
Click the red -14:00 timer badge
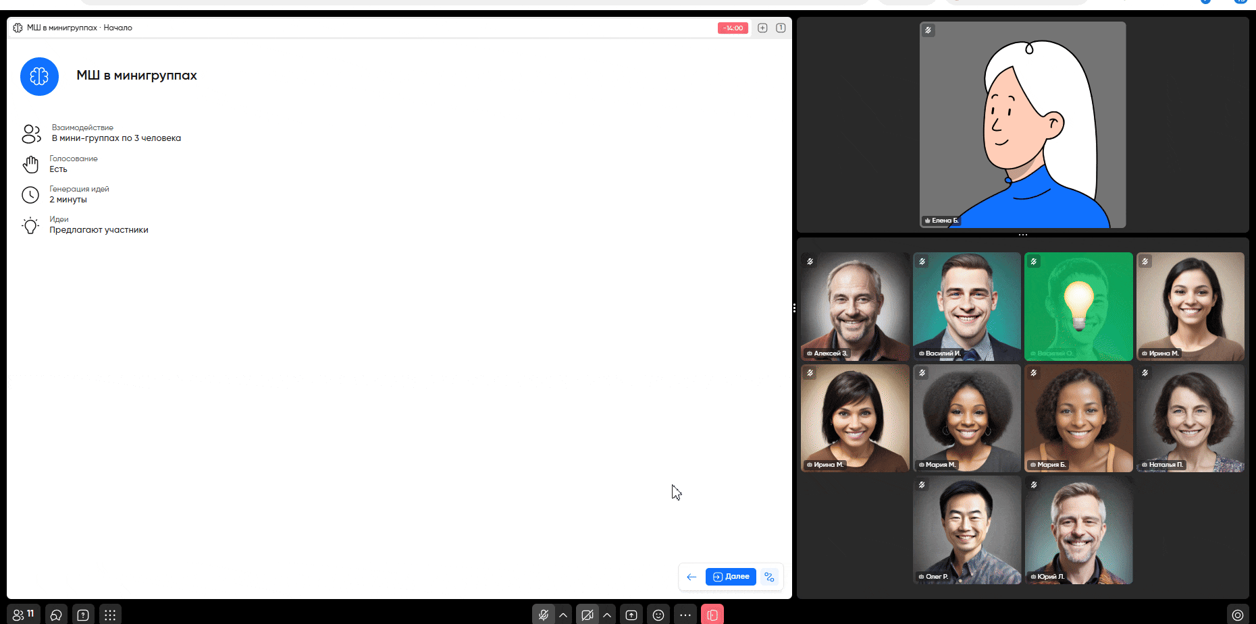[733, 28]
